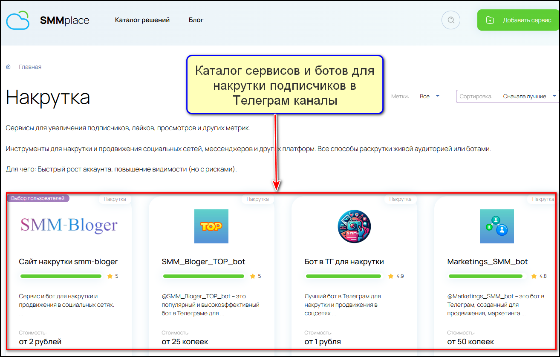Go to the Блог menu item
This screenshot has height=357, width=560.
click(x=196, y=20)
